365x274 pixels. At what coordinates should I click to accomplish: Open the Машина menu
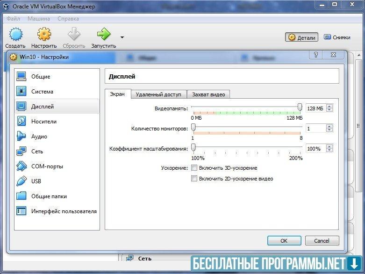(40, 19)
